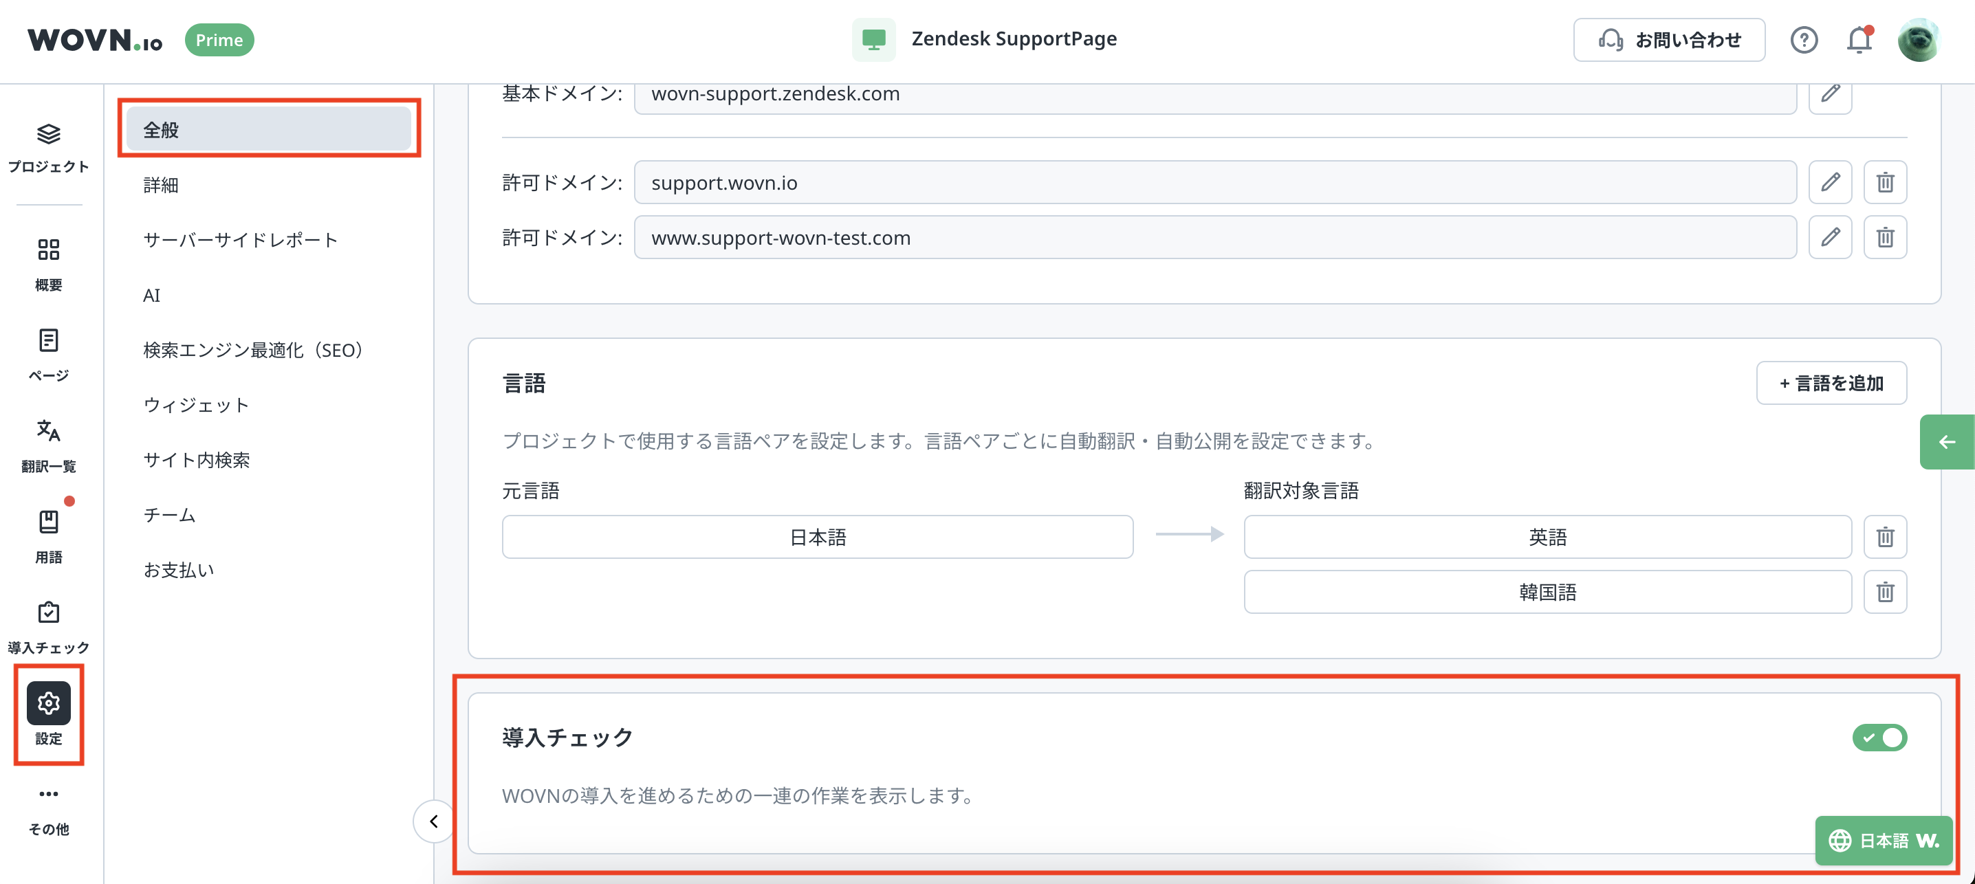Open the プロジェクト layers icon

(x=48, y=135)
